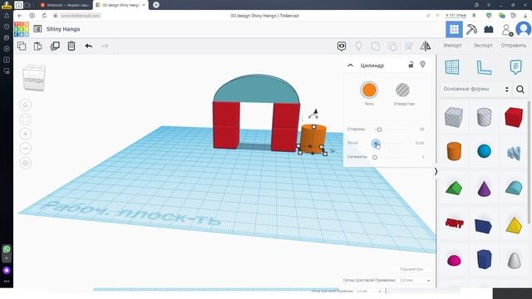Viewport: 532px width, 299px height.
Task: Open a new browser tab with the plus button
Action: pos(156,5)
